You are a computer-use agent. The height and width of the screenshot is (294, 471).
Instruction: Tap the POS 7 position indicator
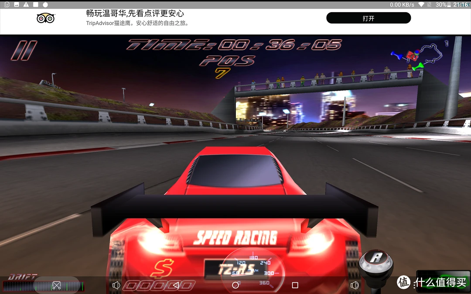click(x=227, y=67)
